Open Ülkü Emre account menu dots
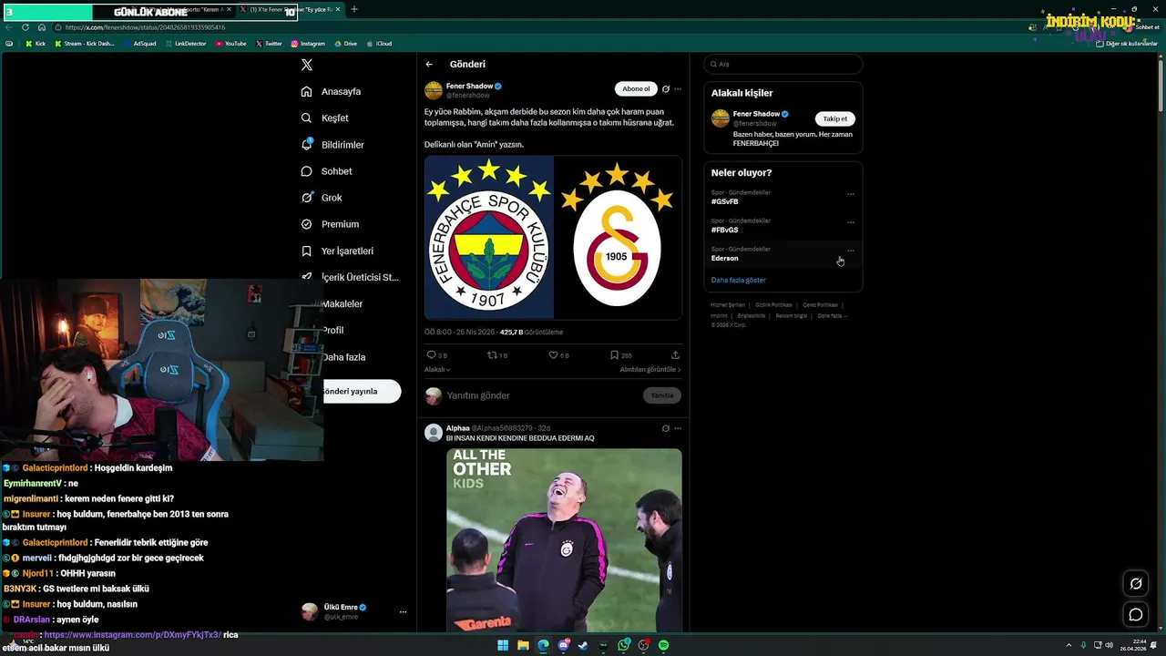1166x656 pixels. pyautogui.click(x=403, y=612)
